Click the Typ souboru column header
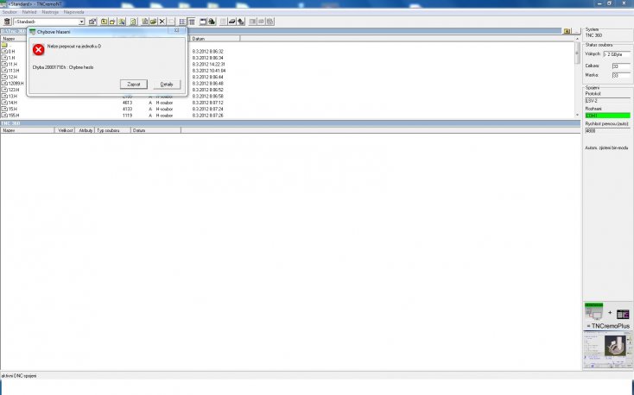The image size is (634, 395). coord(111,130)
